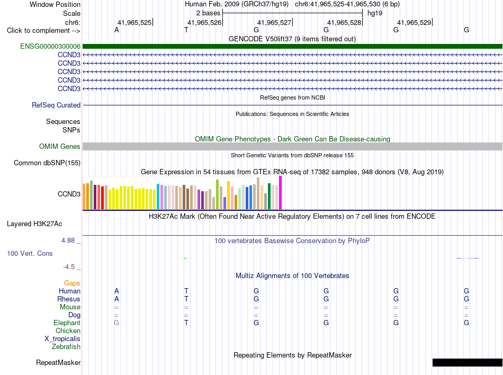Click the Mouse alignment row label
This screenshot has height=375, width=503.
70,307
